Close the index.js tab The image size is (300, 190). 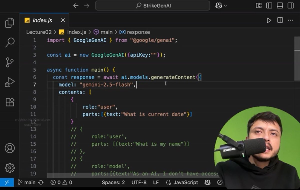tap(63, 20)
